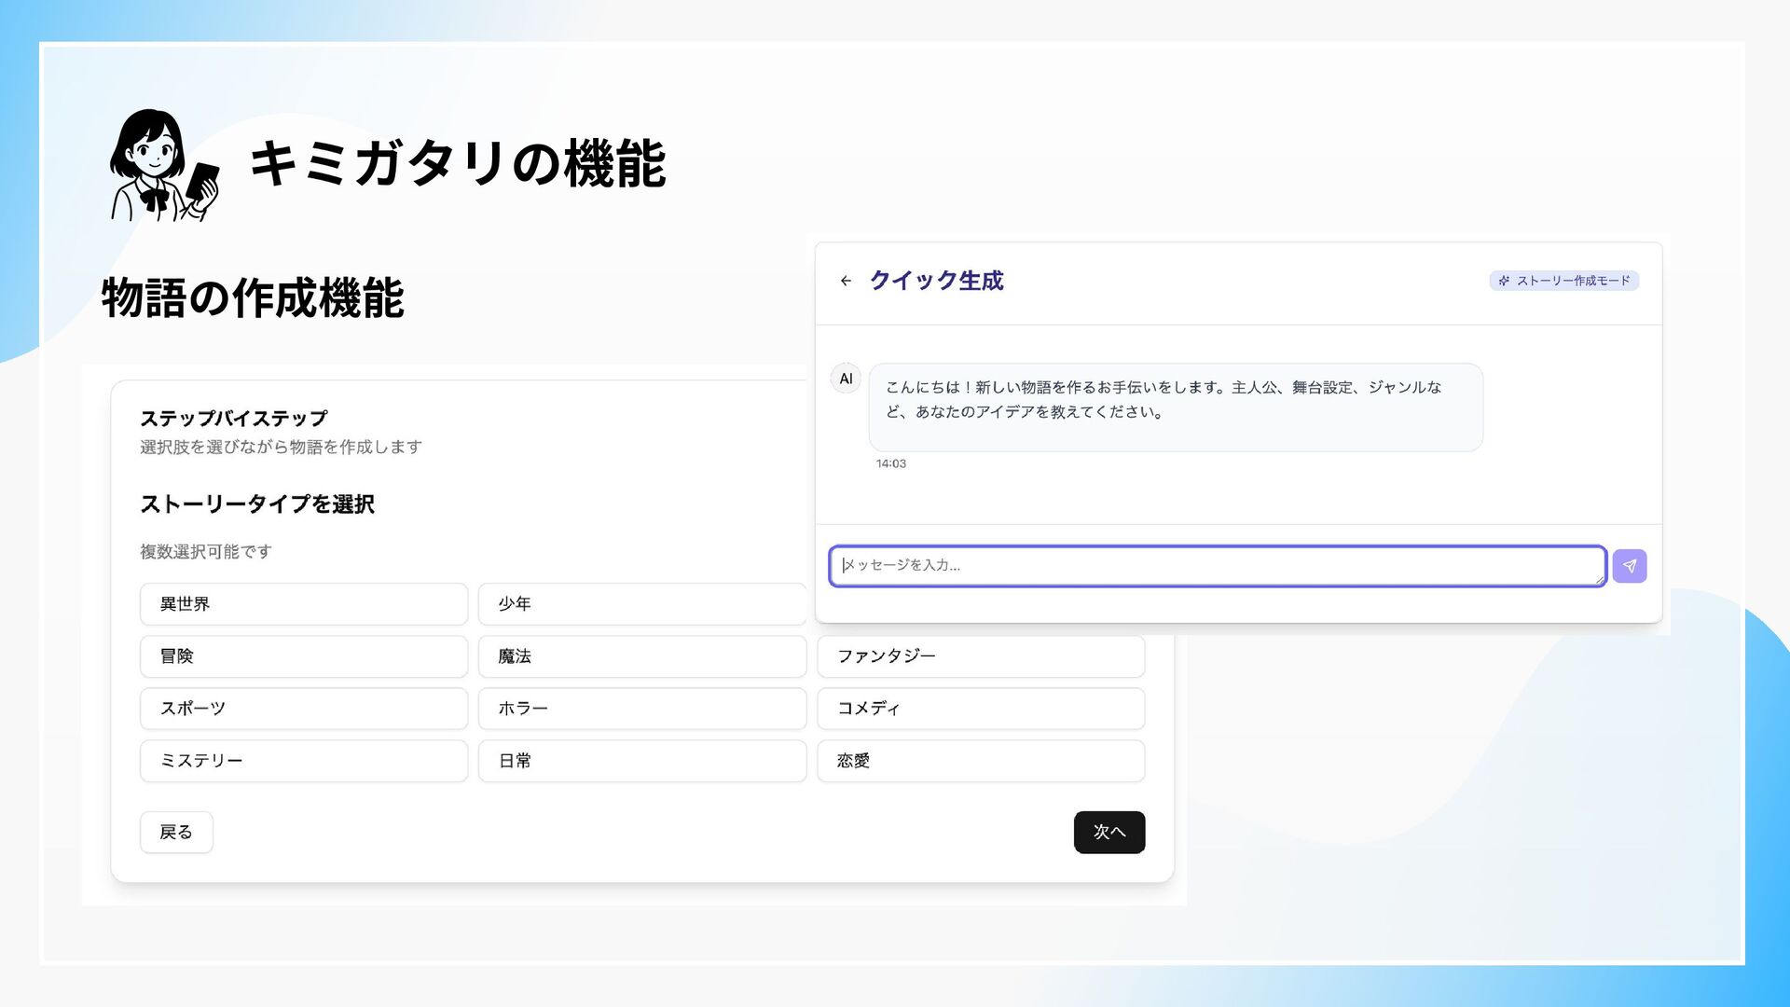Select the スポーツ genre option
1790x1007 pixels.
pyautogui.click(x=303, y=709)
